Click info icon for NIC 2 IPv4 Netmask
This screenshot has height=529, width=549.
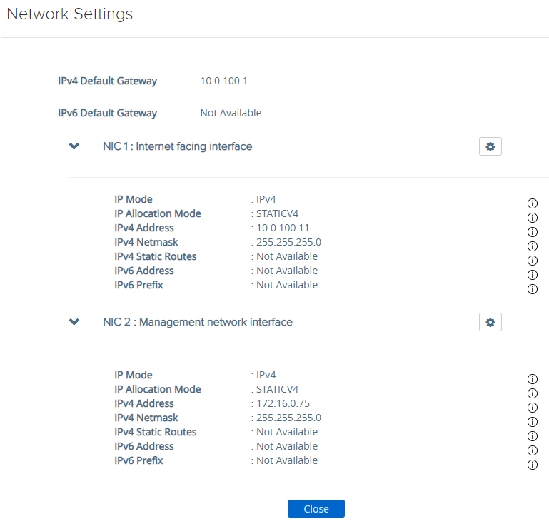[x=532, y=422]
